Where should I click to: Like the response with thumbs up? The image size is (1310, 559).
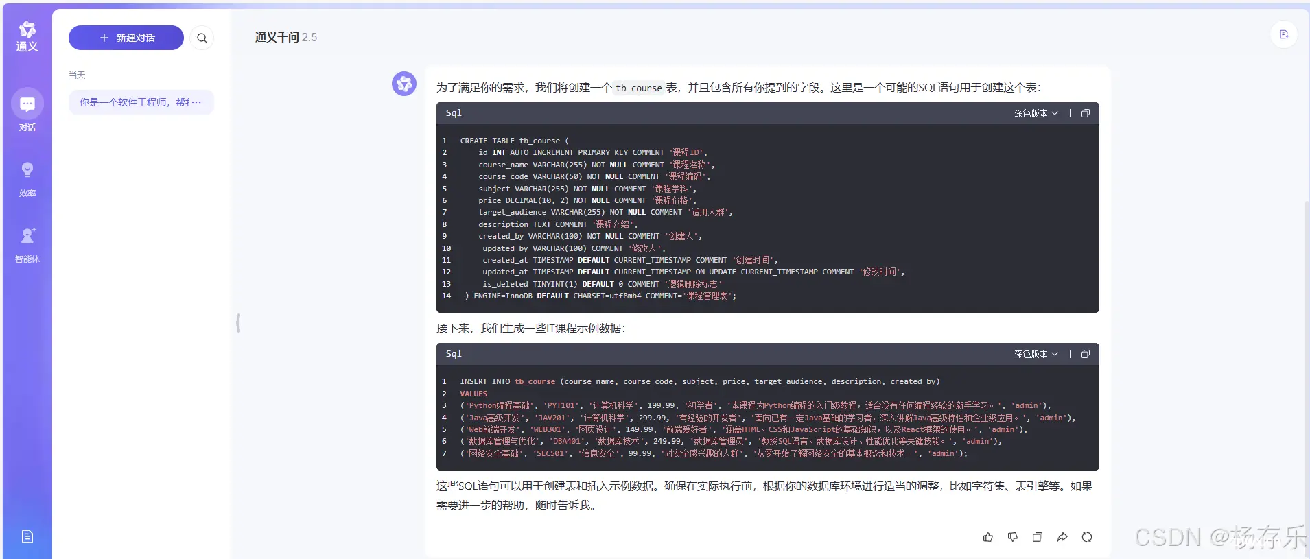point(988,537)
